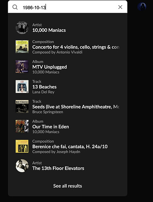Image resolution: width=153 pixels, height=202 pixels.
Task: Open The 13th Floor Elevators result
Action: (67, 166)
